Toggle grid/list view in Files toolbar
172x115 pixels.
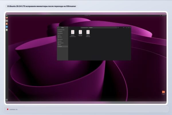(123, 28)
